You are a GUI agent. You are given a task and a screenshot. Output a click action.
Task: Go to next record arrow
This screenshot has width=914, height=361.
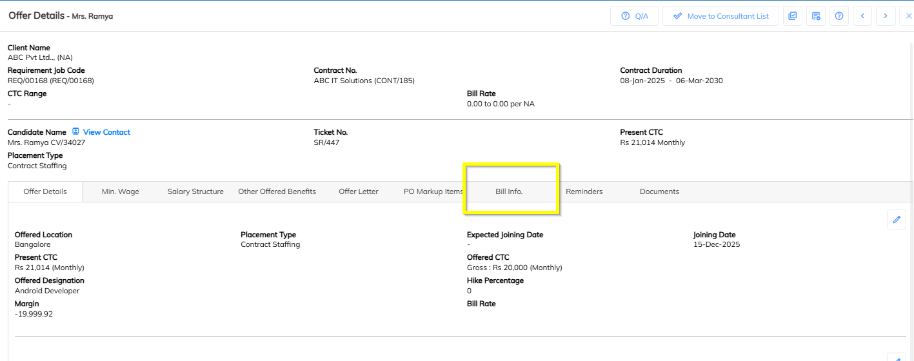[886, 16]
